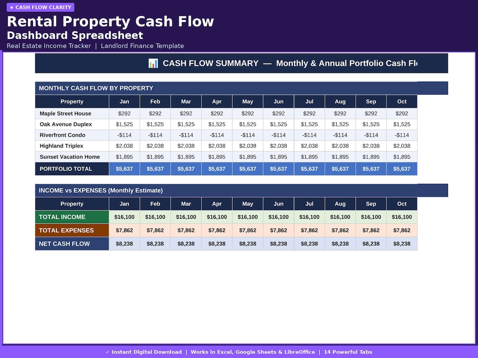
Task: Click Feb column header in cash flow table
Action: pyautogui.click(x=155, y=102)
